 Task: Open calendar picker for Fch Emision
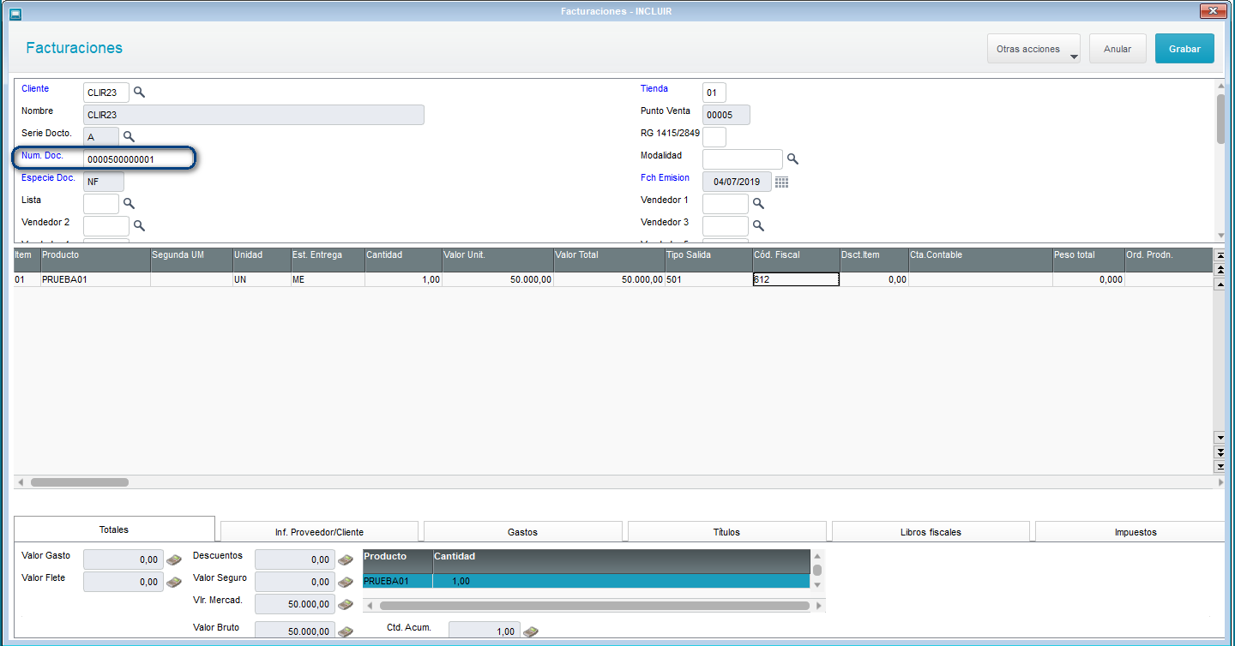[x=781, y=182]
